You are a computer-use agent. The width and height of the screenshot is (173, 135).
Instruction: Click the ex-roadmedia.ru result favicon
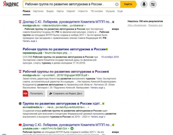coord(20,103)
